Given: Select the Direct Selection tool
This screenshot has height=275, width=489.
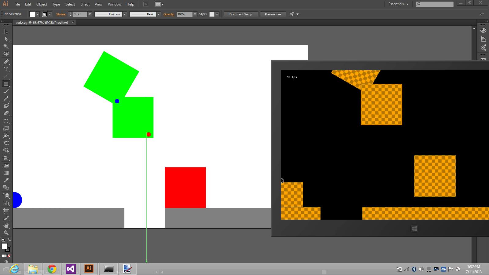Looking at the screenshot, I should point(6,39).
